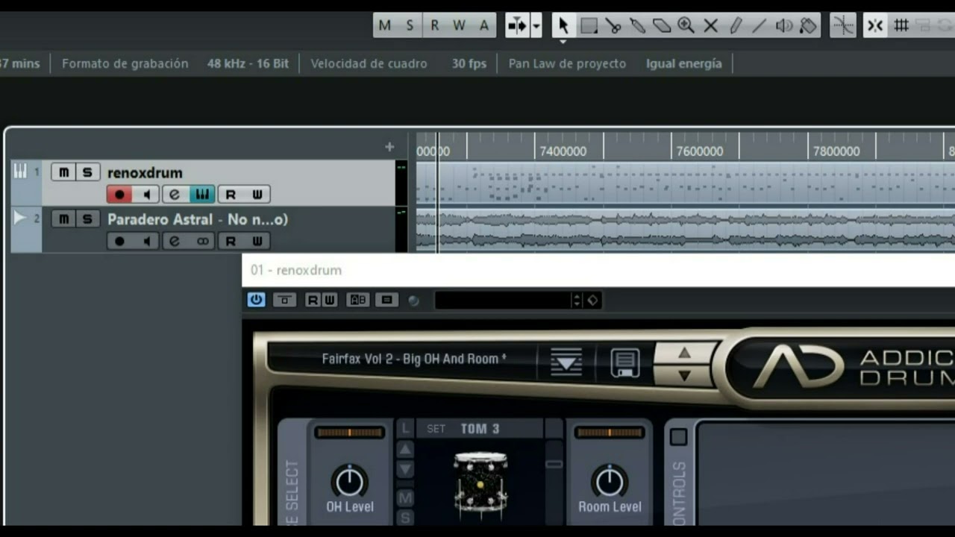Click the grid type icon
The height and width of the screenshot is (537, 955).
(901, 25)
